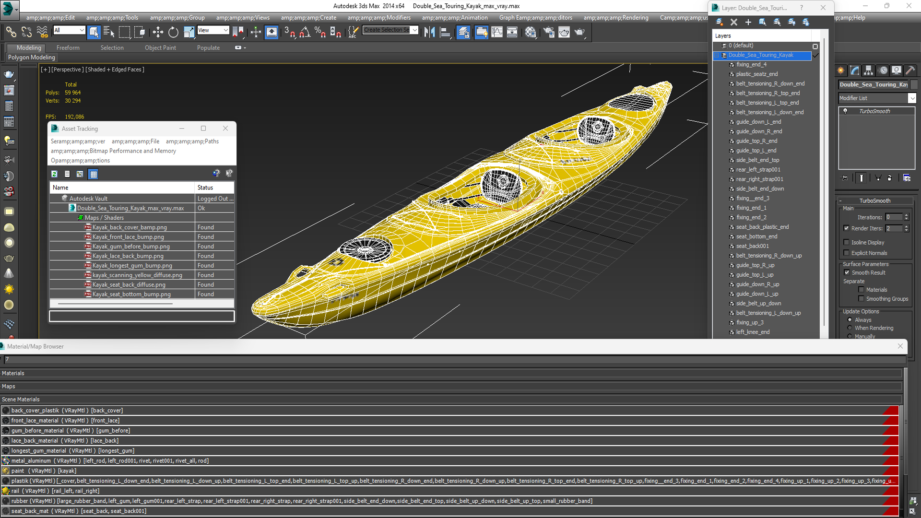This screenshot has height=518, width=921.
Task: Switch to the Freeform ribbon tab
Action: click(x=68, y=47)
